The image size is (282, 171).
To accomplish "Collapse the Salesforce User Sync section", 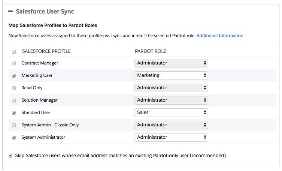I will (10, 12).
